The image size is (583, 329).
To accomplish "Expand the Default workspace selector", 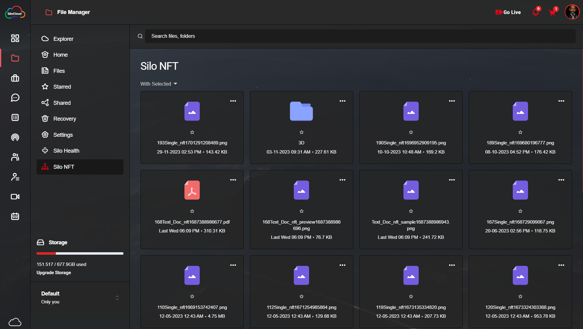I will pos(117,297).
